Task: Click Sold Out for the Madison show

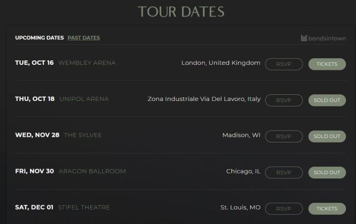Action: (x=327, y=136)
